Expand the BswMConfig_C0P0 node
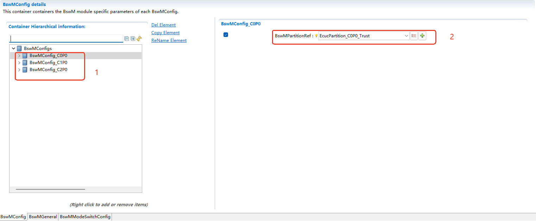 [x=19, y=55]
